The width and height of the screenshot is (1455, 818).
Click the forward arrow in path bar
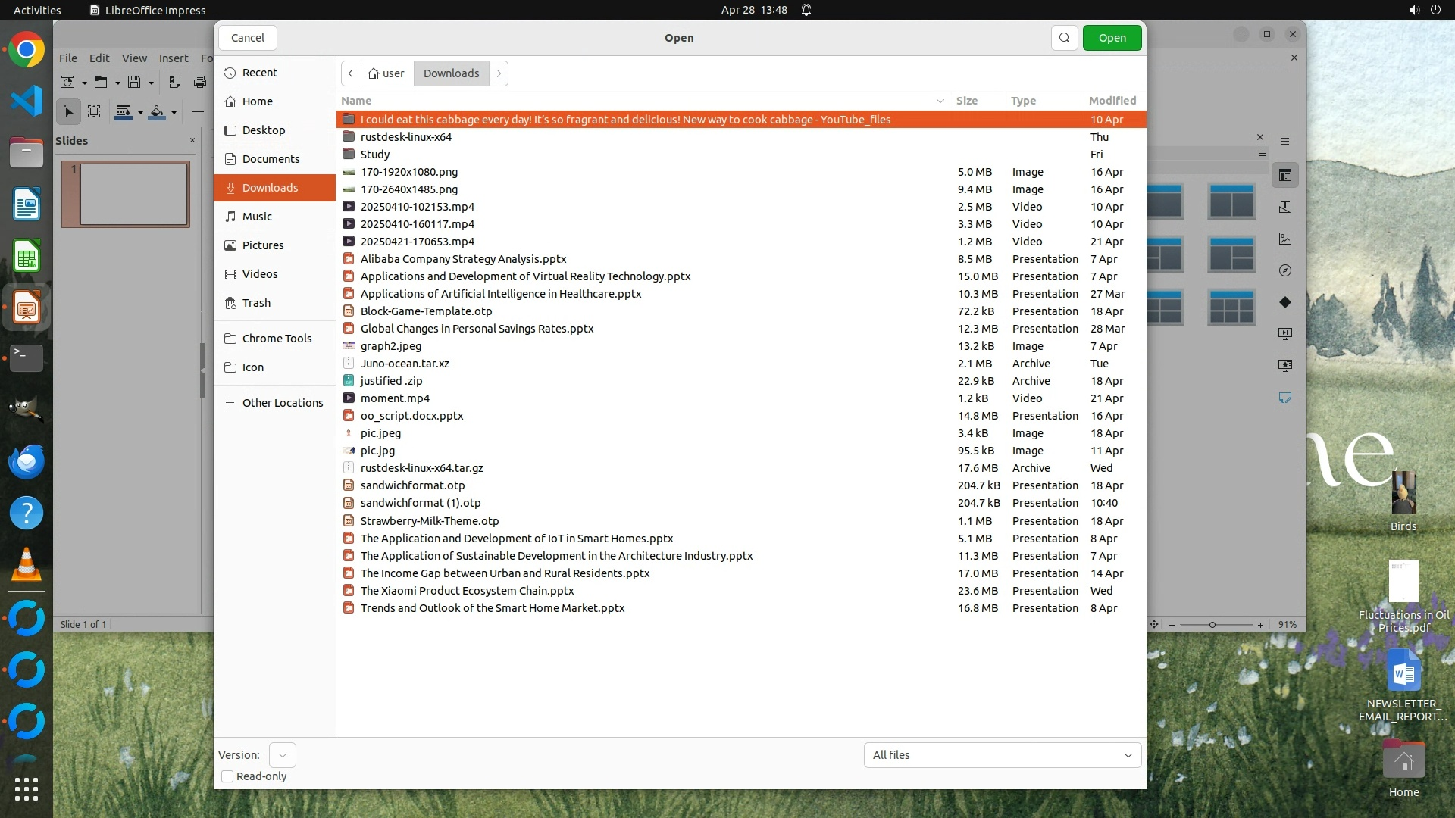click(499, 73)
